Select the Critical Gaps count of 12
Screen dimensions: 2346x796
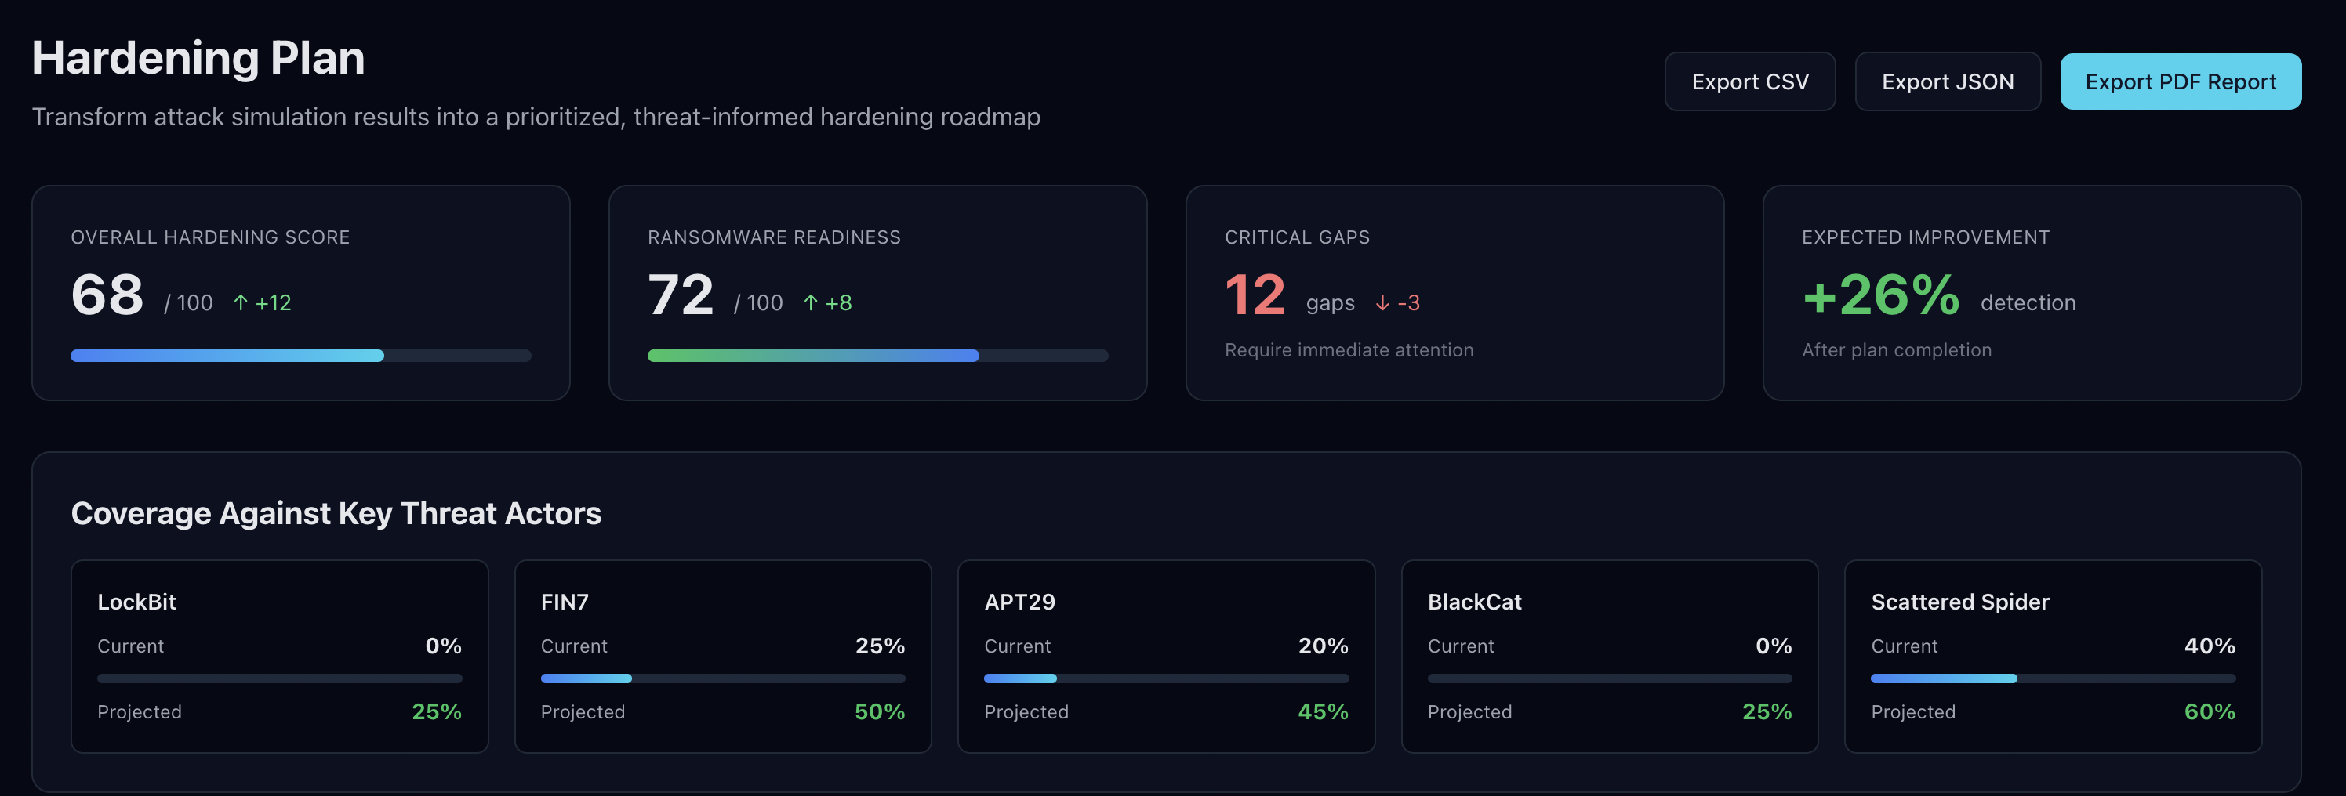[x=1254, y=293]
